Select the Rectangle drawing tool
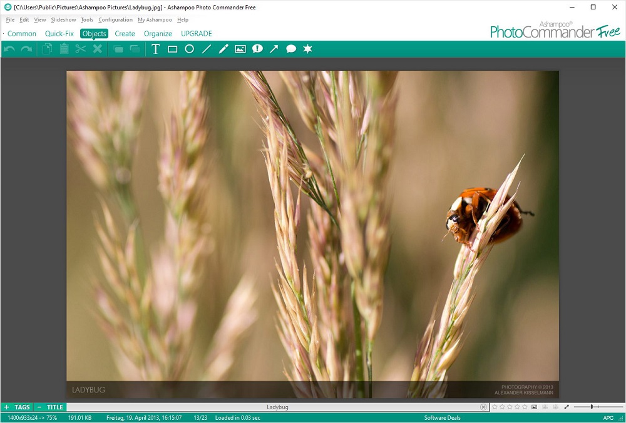 pos(172,49)
